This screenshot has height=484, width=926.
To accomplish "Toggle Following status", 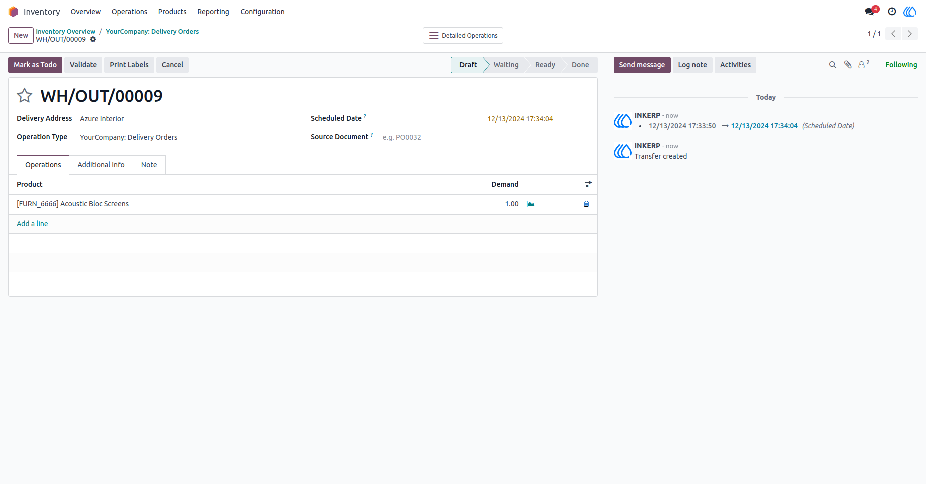I will coord(901,65).
